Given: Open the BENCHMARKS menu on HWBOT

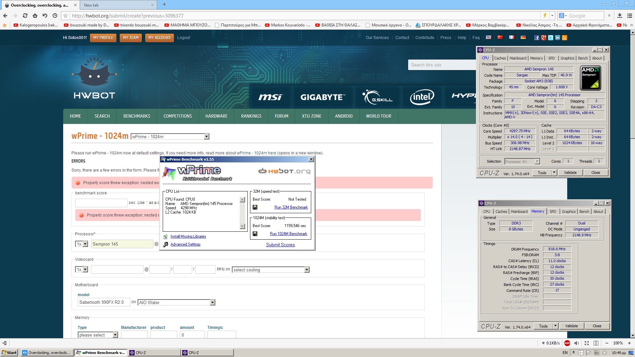Looking at the screenshot, I should (x=137, y=116).
